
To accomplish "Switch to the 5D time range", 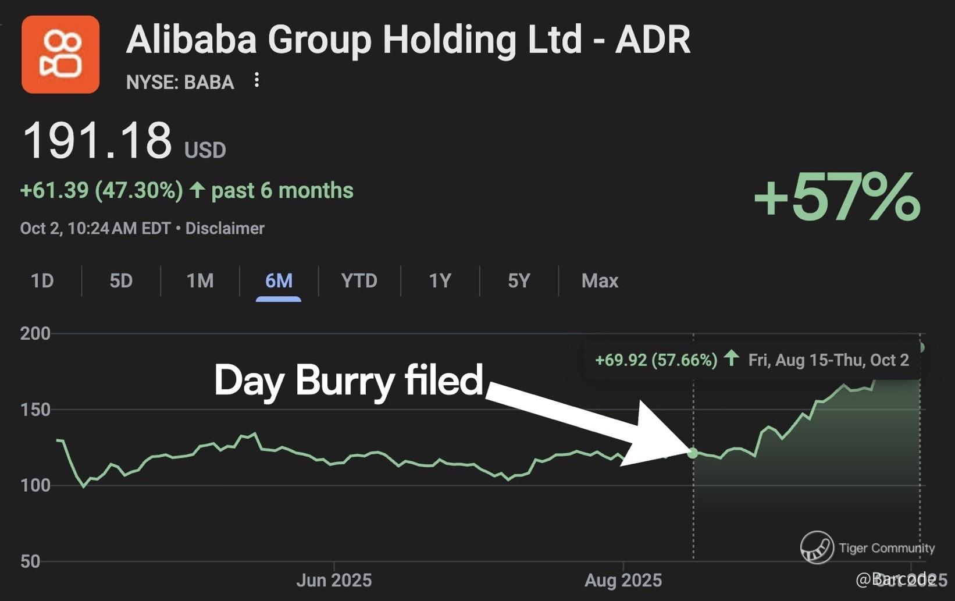I will 121,281.
